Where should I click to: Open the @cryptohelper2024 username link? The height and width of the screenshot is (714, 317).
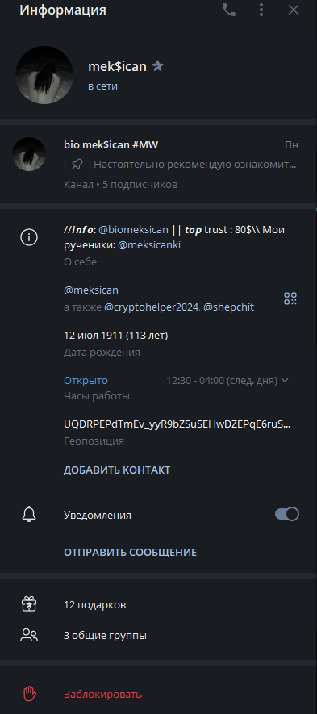[152, 307]
